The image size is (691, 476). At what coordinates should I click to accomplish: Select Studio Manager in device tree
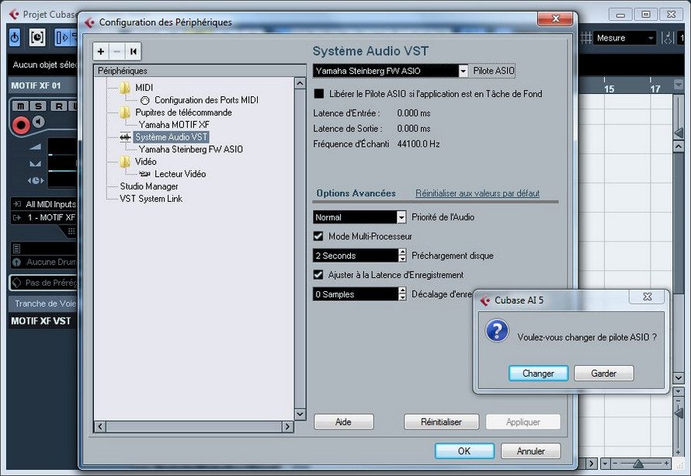point(148,186)
